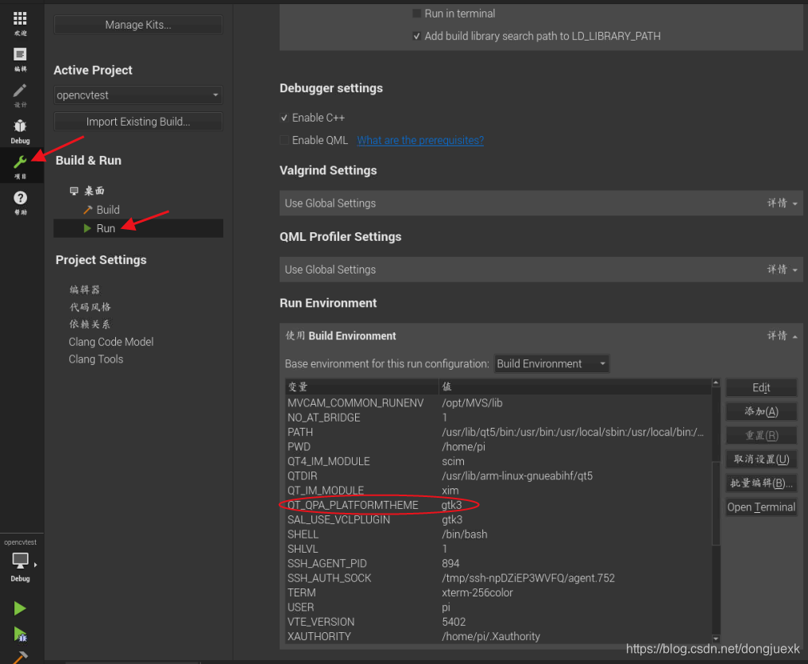The height and width of the screenshot is (664, 808).
Task: Open the Active Project dropdown showing opencvtest
Action: 137,95
